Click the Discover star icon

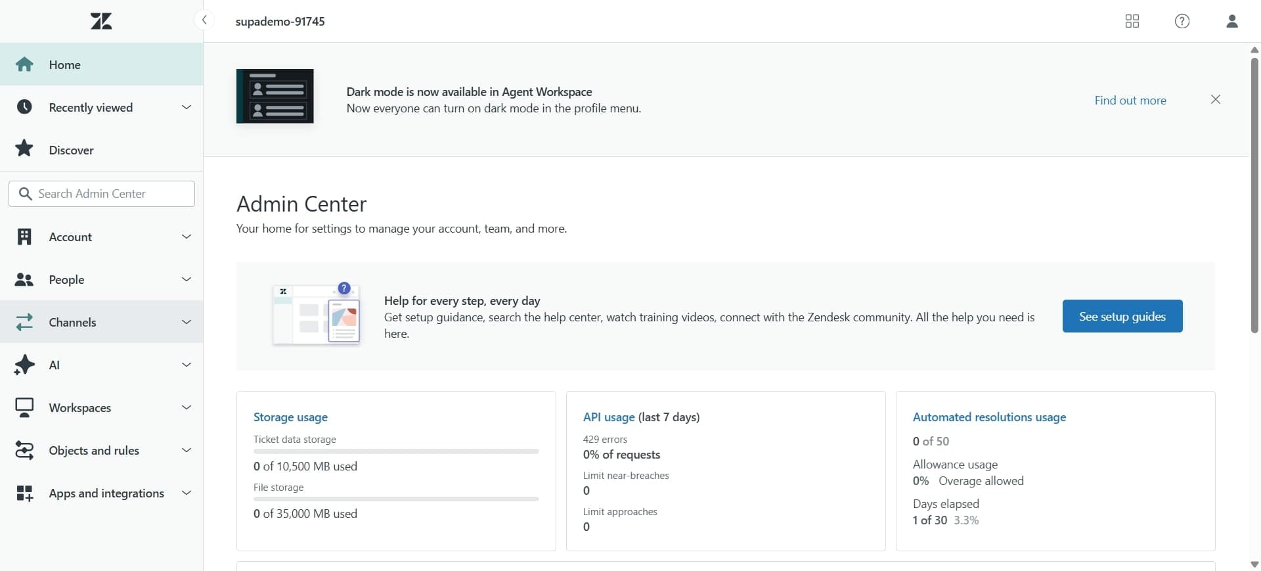click(x=24, y=149)
